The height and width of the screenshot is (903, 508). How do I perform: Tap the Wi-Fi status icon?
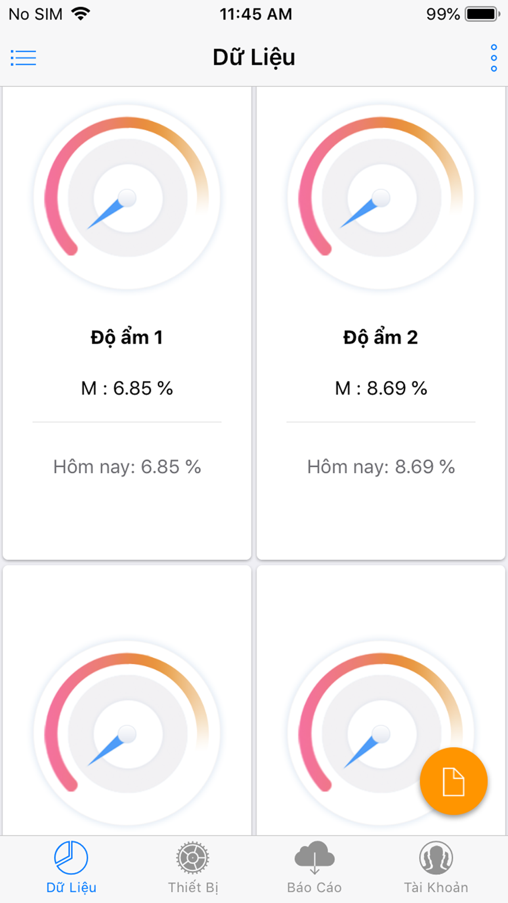tap(81, 14)
